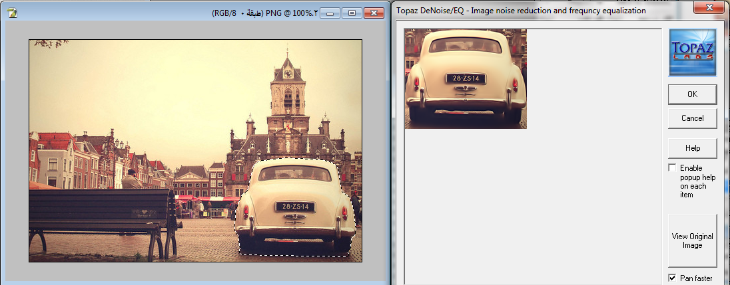
Task: Maximize the PNG document window
Action: [352, 13]
